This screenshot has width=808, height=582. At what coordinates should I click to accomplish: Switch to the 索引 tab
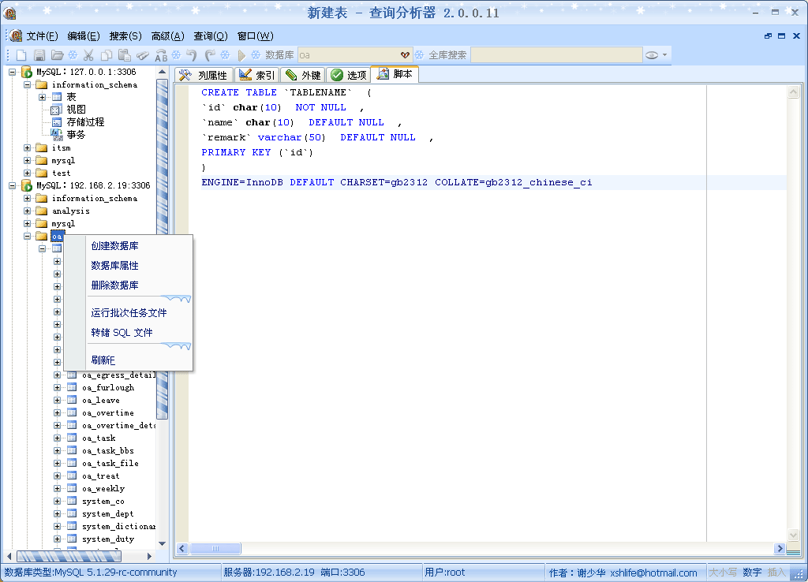pos(257,75)
